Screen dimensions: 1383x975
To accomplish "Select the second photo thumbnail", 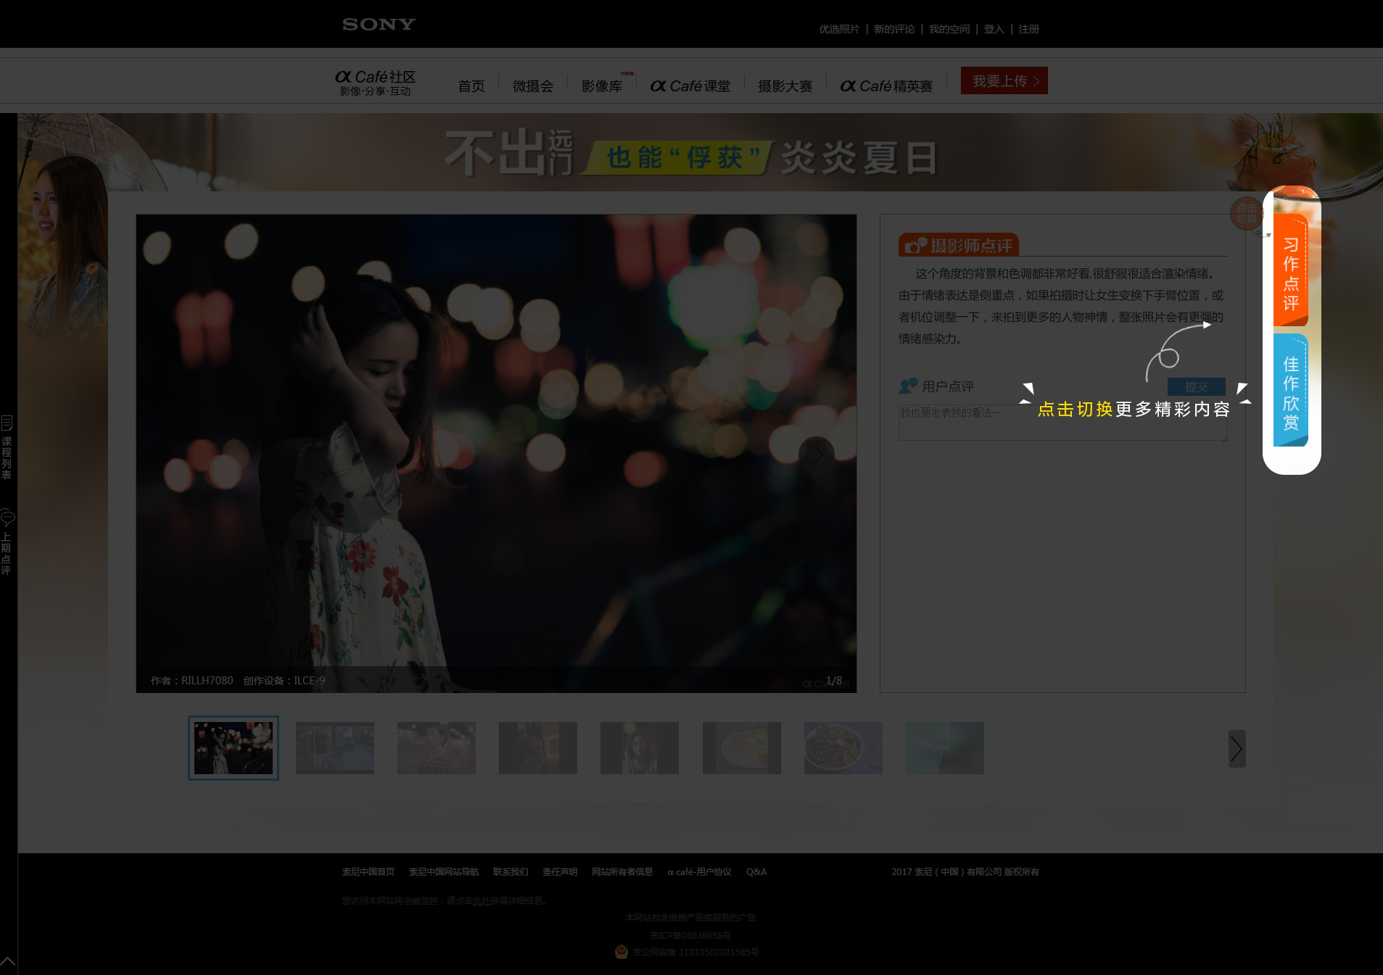I will [335, 747].
